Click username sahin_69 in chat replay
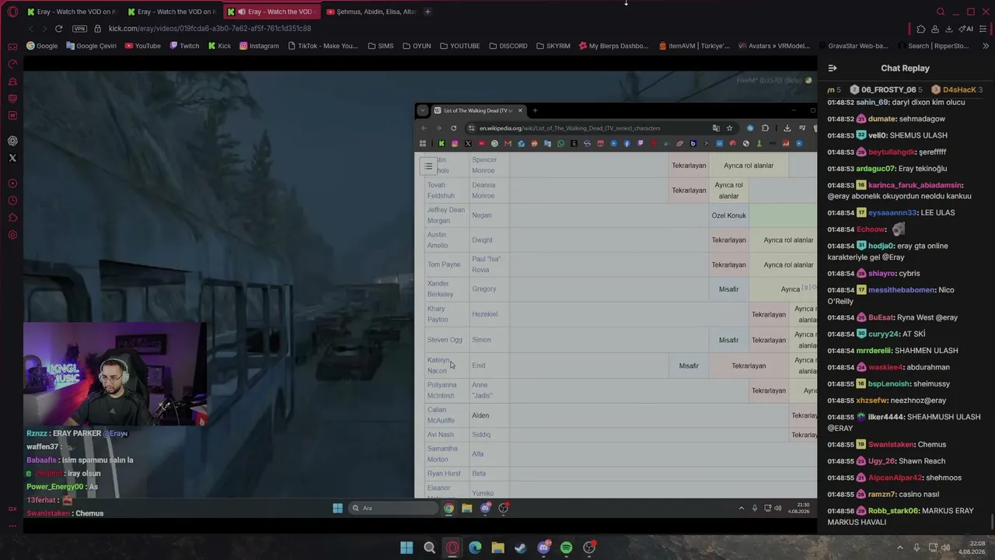The height and width of the screenshot is (560, 995). pos(873,103)
